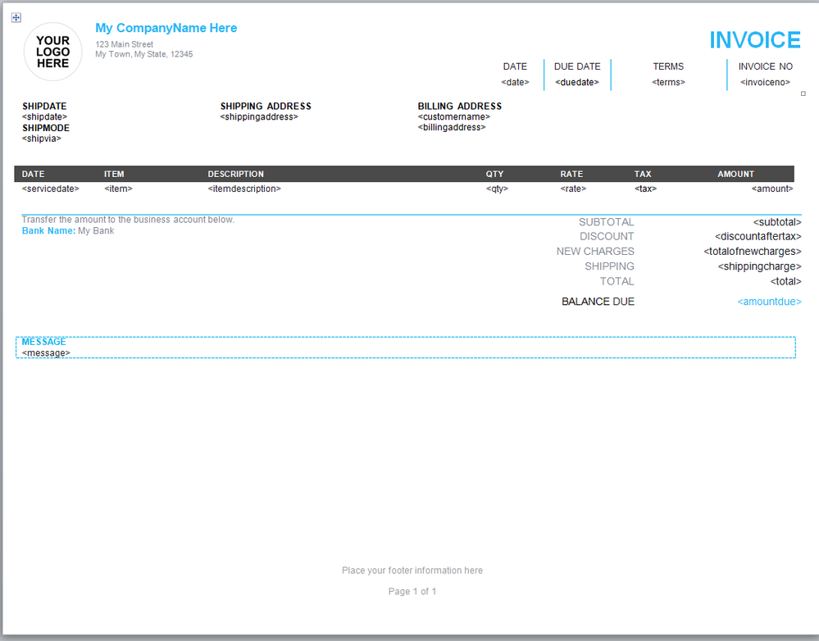Click the My Town, My State, 12345 line

(144, 54)
